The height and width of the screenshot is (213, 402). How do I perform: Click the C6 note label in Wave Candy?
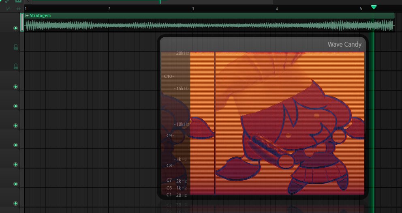click(169, 188)
